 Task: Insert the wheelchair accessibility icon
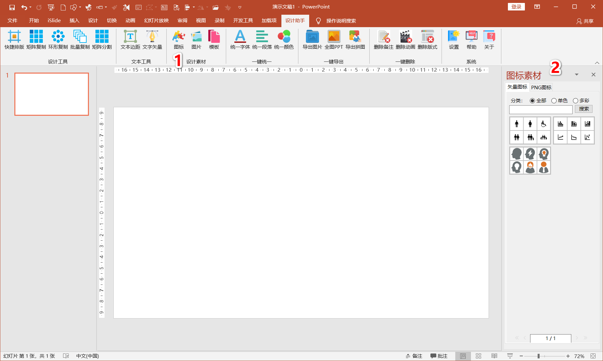coord(544,124)
